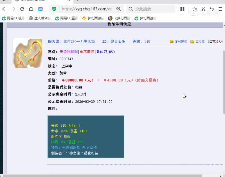Click the zoom magnifier in address bar
Screen dimensions: 225x177
(118, 9)
